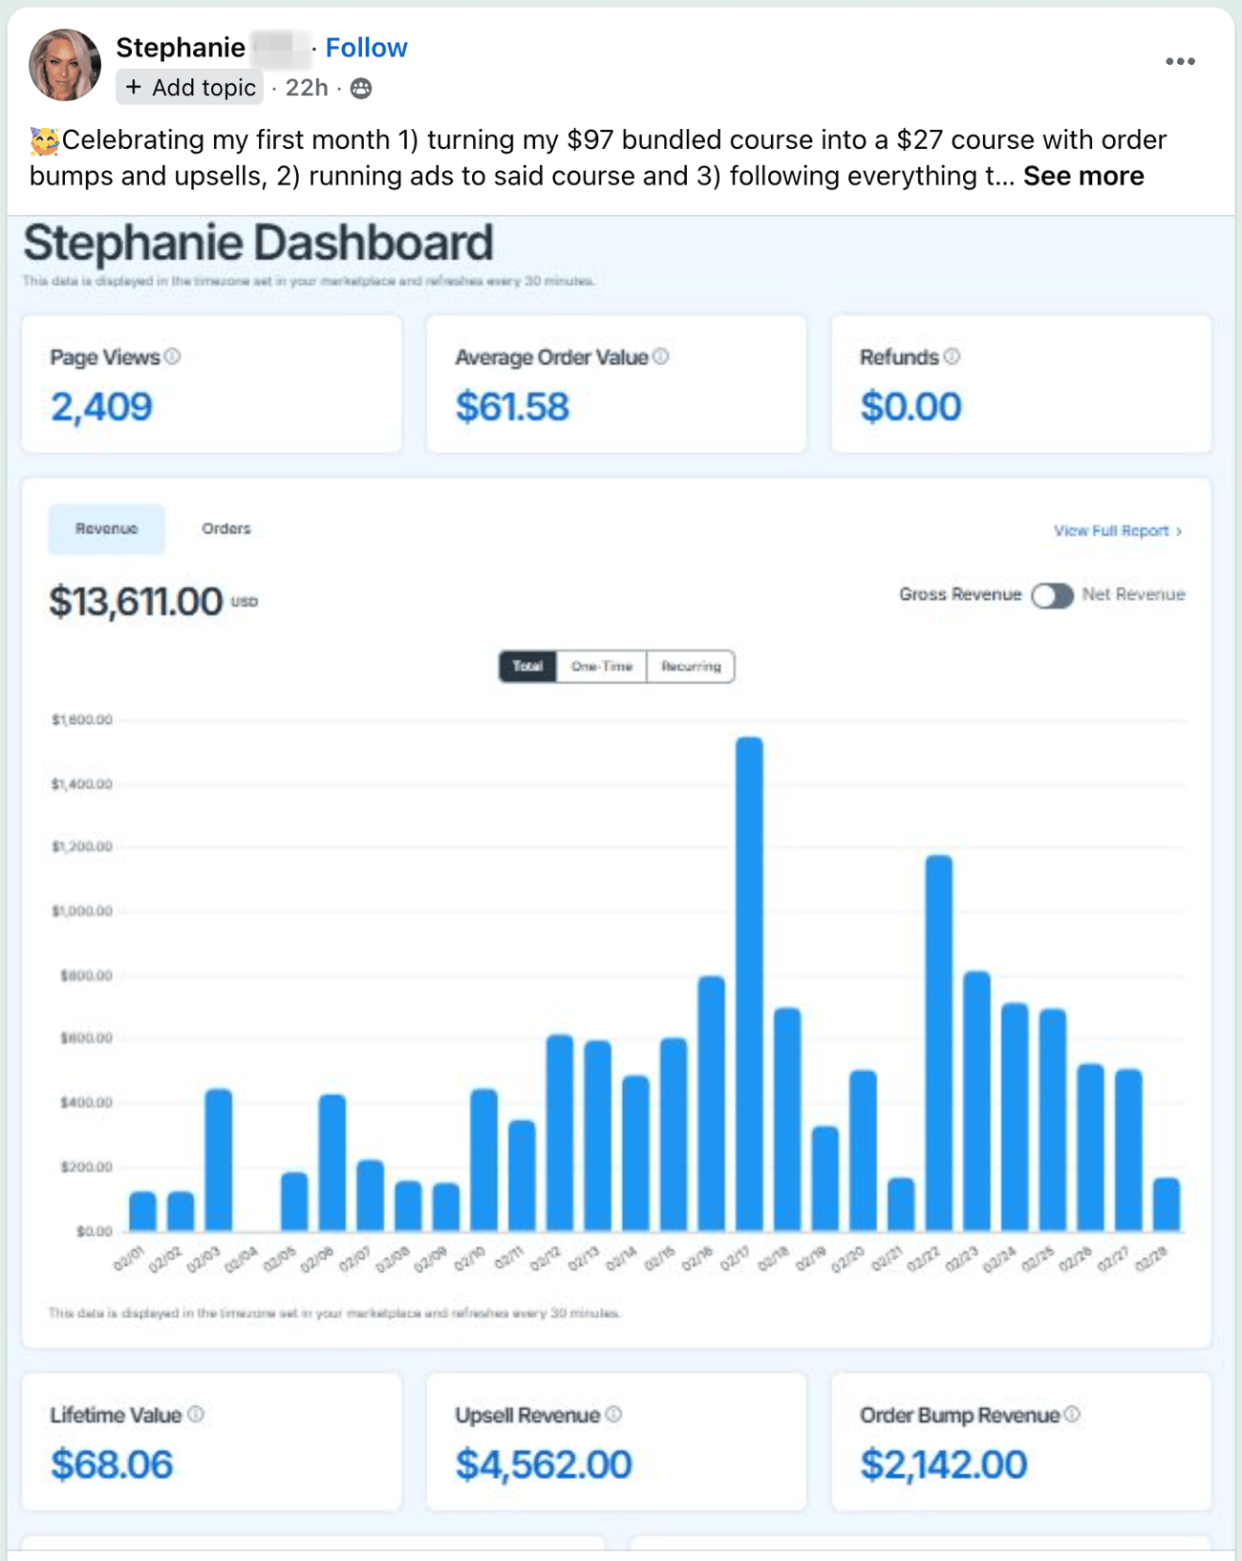Click the Refunds info icon
Screen dimensions: 1242x1561
952,356
